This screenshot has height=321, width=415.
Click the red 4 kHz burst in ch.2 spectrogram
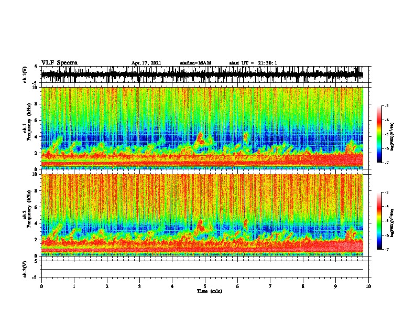pyautogui.click(x=200, y=226)
